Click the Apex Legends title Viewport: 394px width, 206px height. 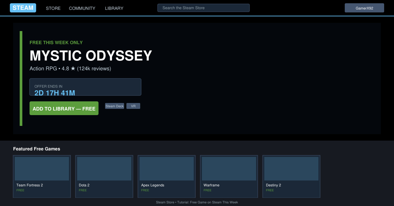(x=153, y=185)
